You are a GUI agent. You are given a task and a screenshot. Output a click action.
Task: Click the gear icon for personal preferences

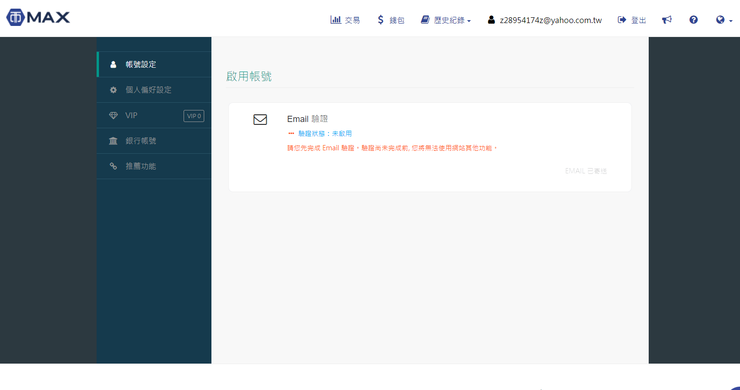[x=113, y=90]
